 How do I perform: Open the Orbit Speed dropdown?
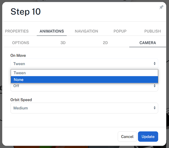[x=84, y=108]
